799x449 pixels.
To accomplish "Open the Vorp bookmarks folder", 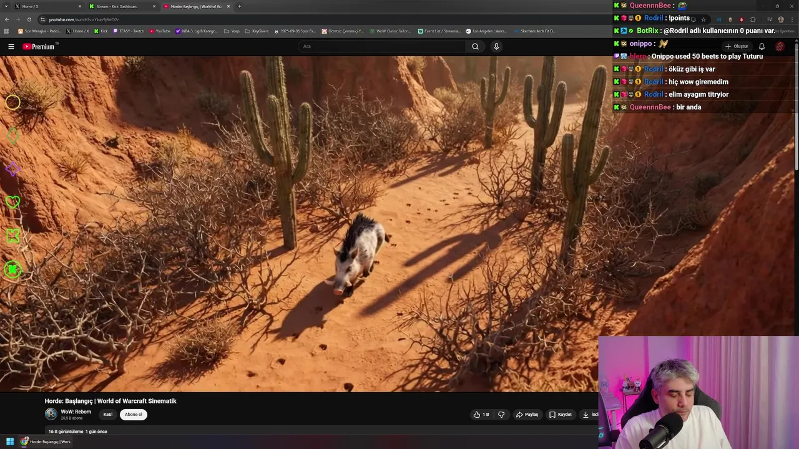I will 232,31.
